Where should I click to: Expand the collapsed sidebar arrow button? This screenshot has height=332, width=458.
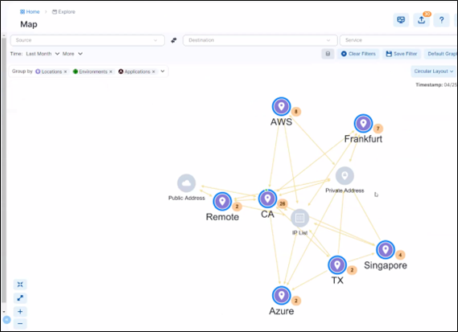pyautogui.click(x=6, y=320)
